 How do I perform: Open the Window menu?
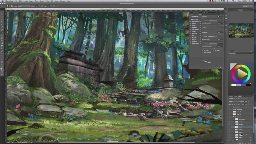tap(62, 1)
